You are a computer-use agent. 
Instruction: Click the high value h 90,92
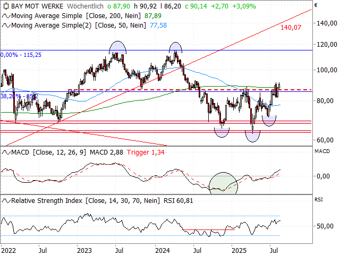[x=145, y=6]
